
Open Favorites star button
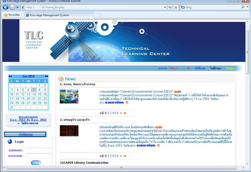click(x=12, y=15)
